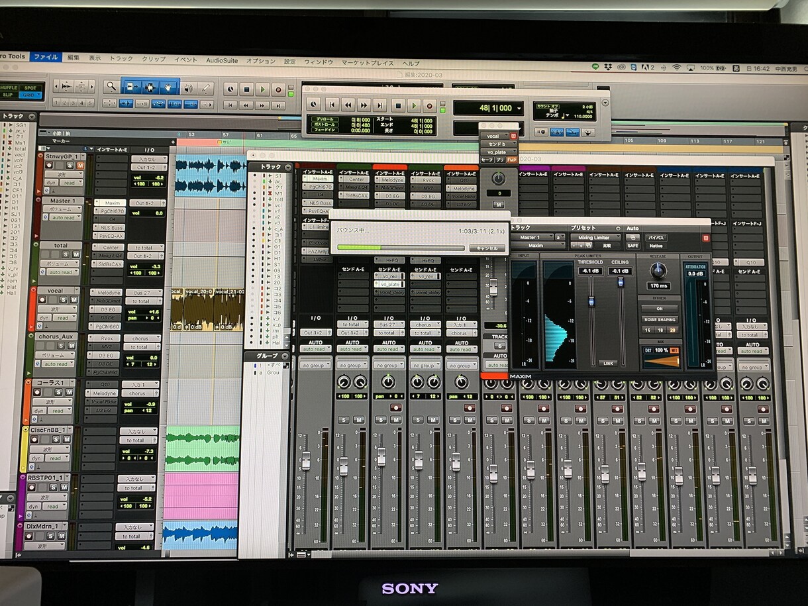
Task: Open the クリップ menu
Action: click(154, 60)
